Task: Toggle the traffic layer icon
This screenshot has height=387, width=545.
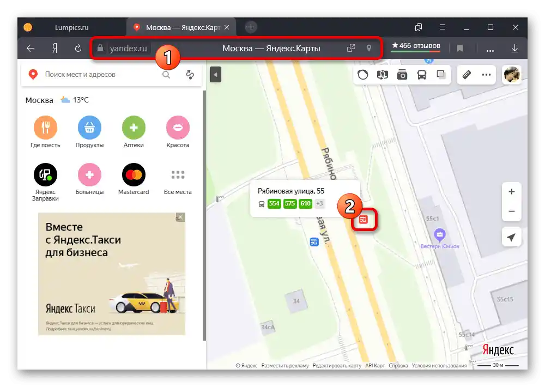Action: (363, 75)
